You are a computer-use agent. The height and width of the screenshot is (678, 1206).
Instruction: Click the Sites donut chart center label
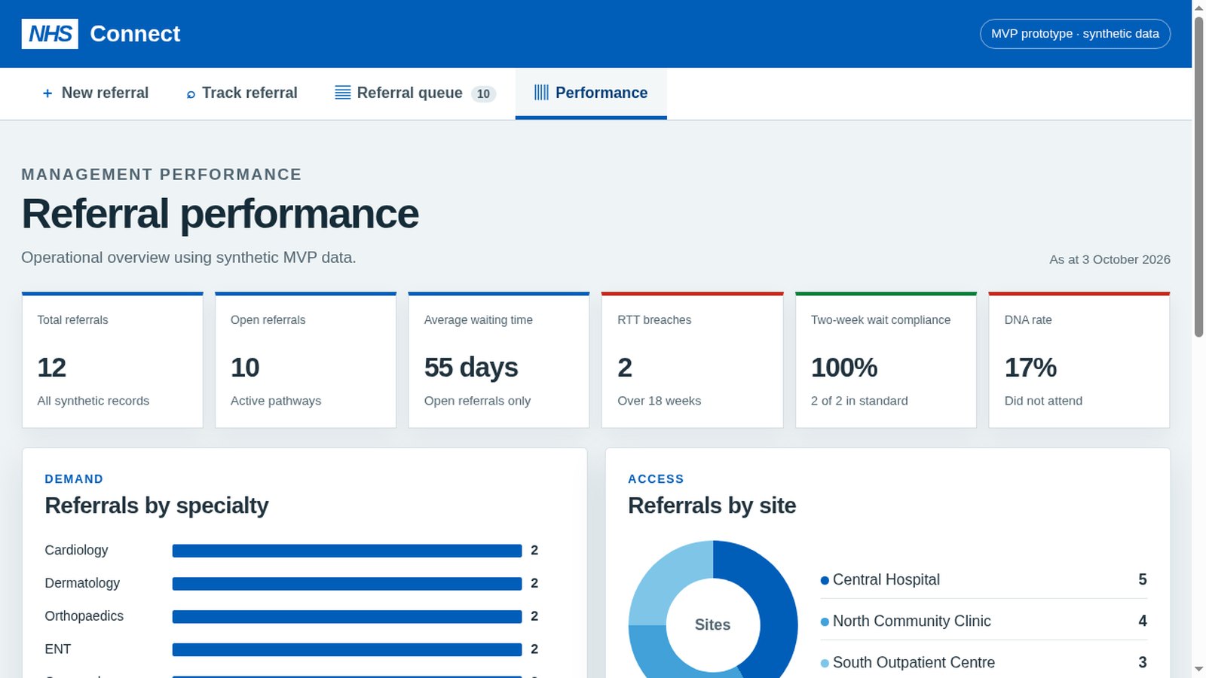click(712, 625)
